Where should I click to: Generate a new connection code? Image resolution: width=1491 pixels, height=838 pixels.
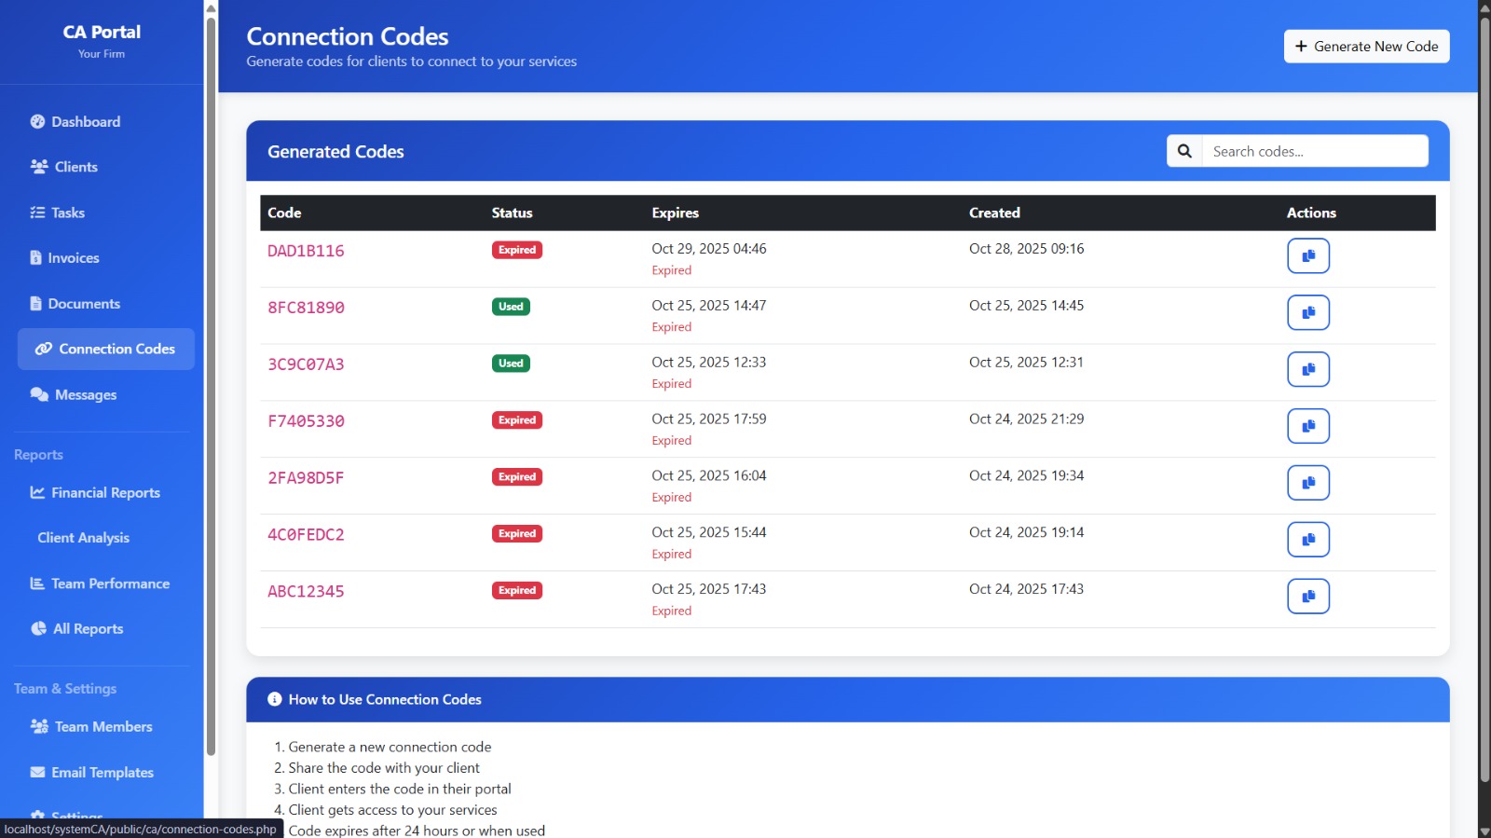point(1366,47)
